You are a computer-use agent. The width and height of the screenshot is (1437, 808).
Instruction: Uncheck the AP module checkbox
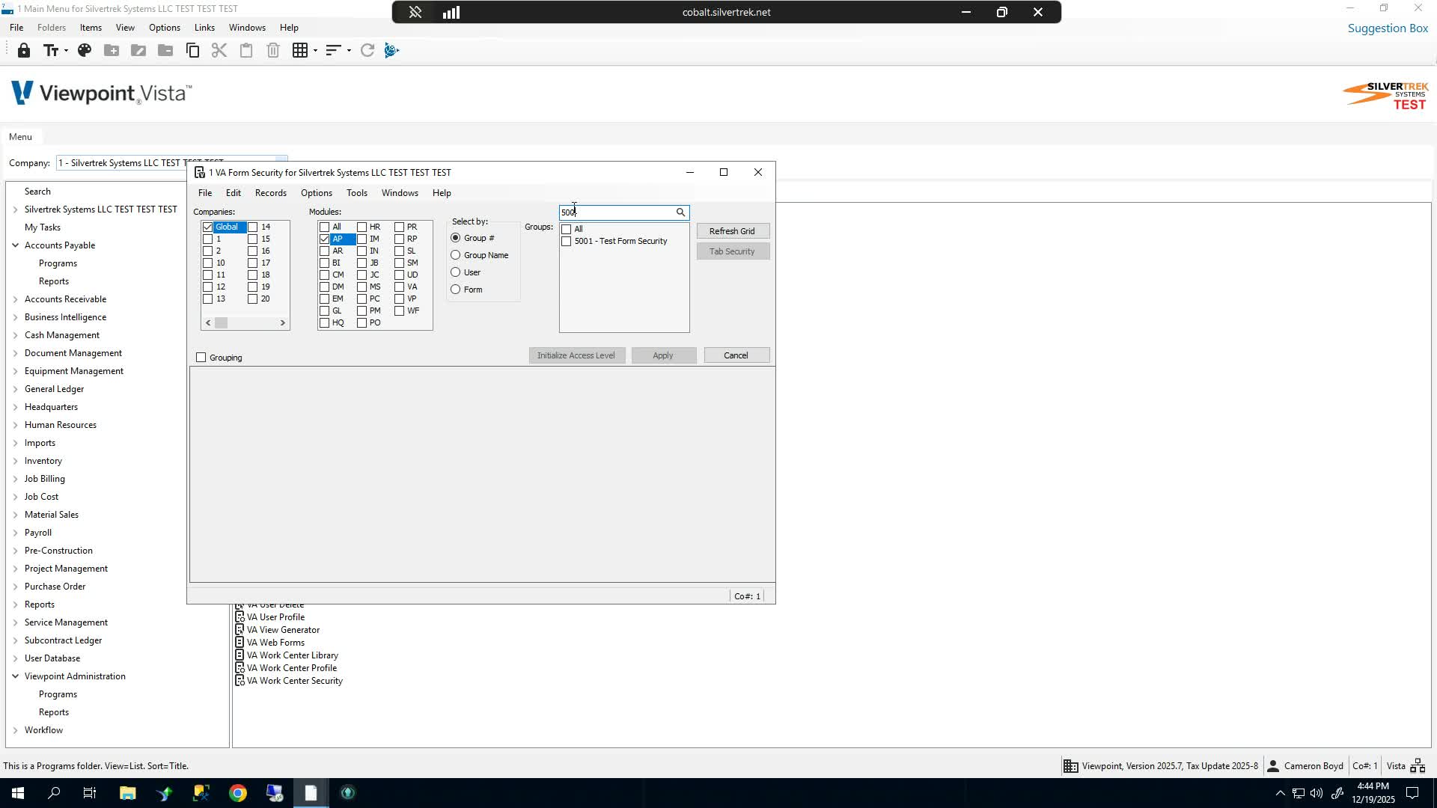click(x=324, y=239)
